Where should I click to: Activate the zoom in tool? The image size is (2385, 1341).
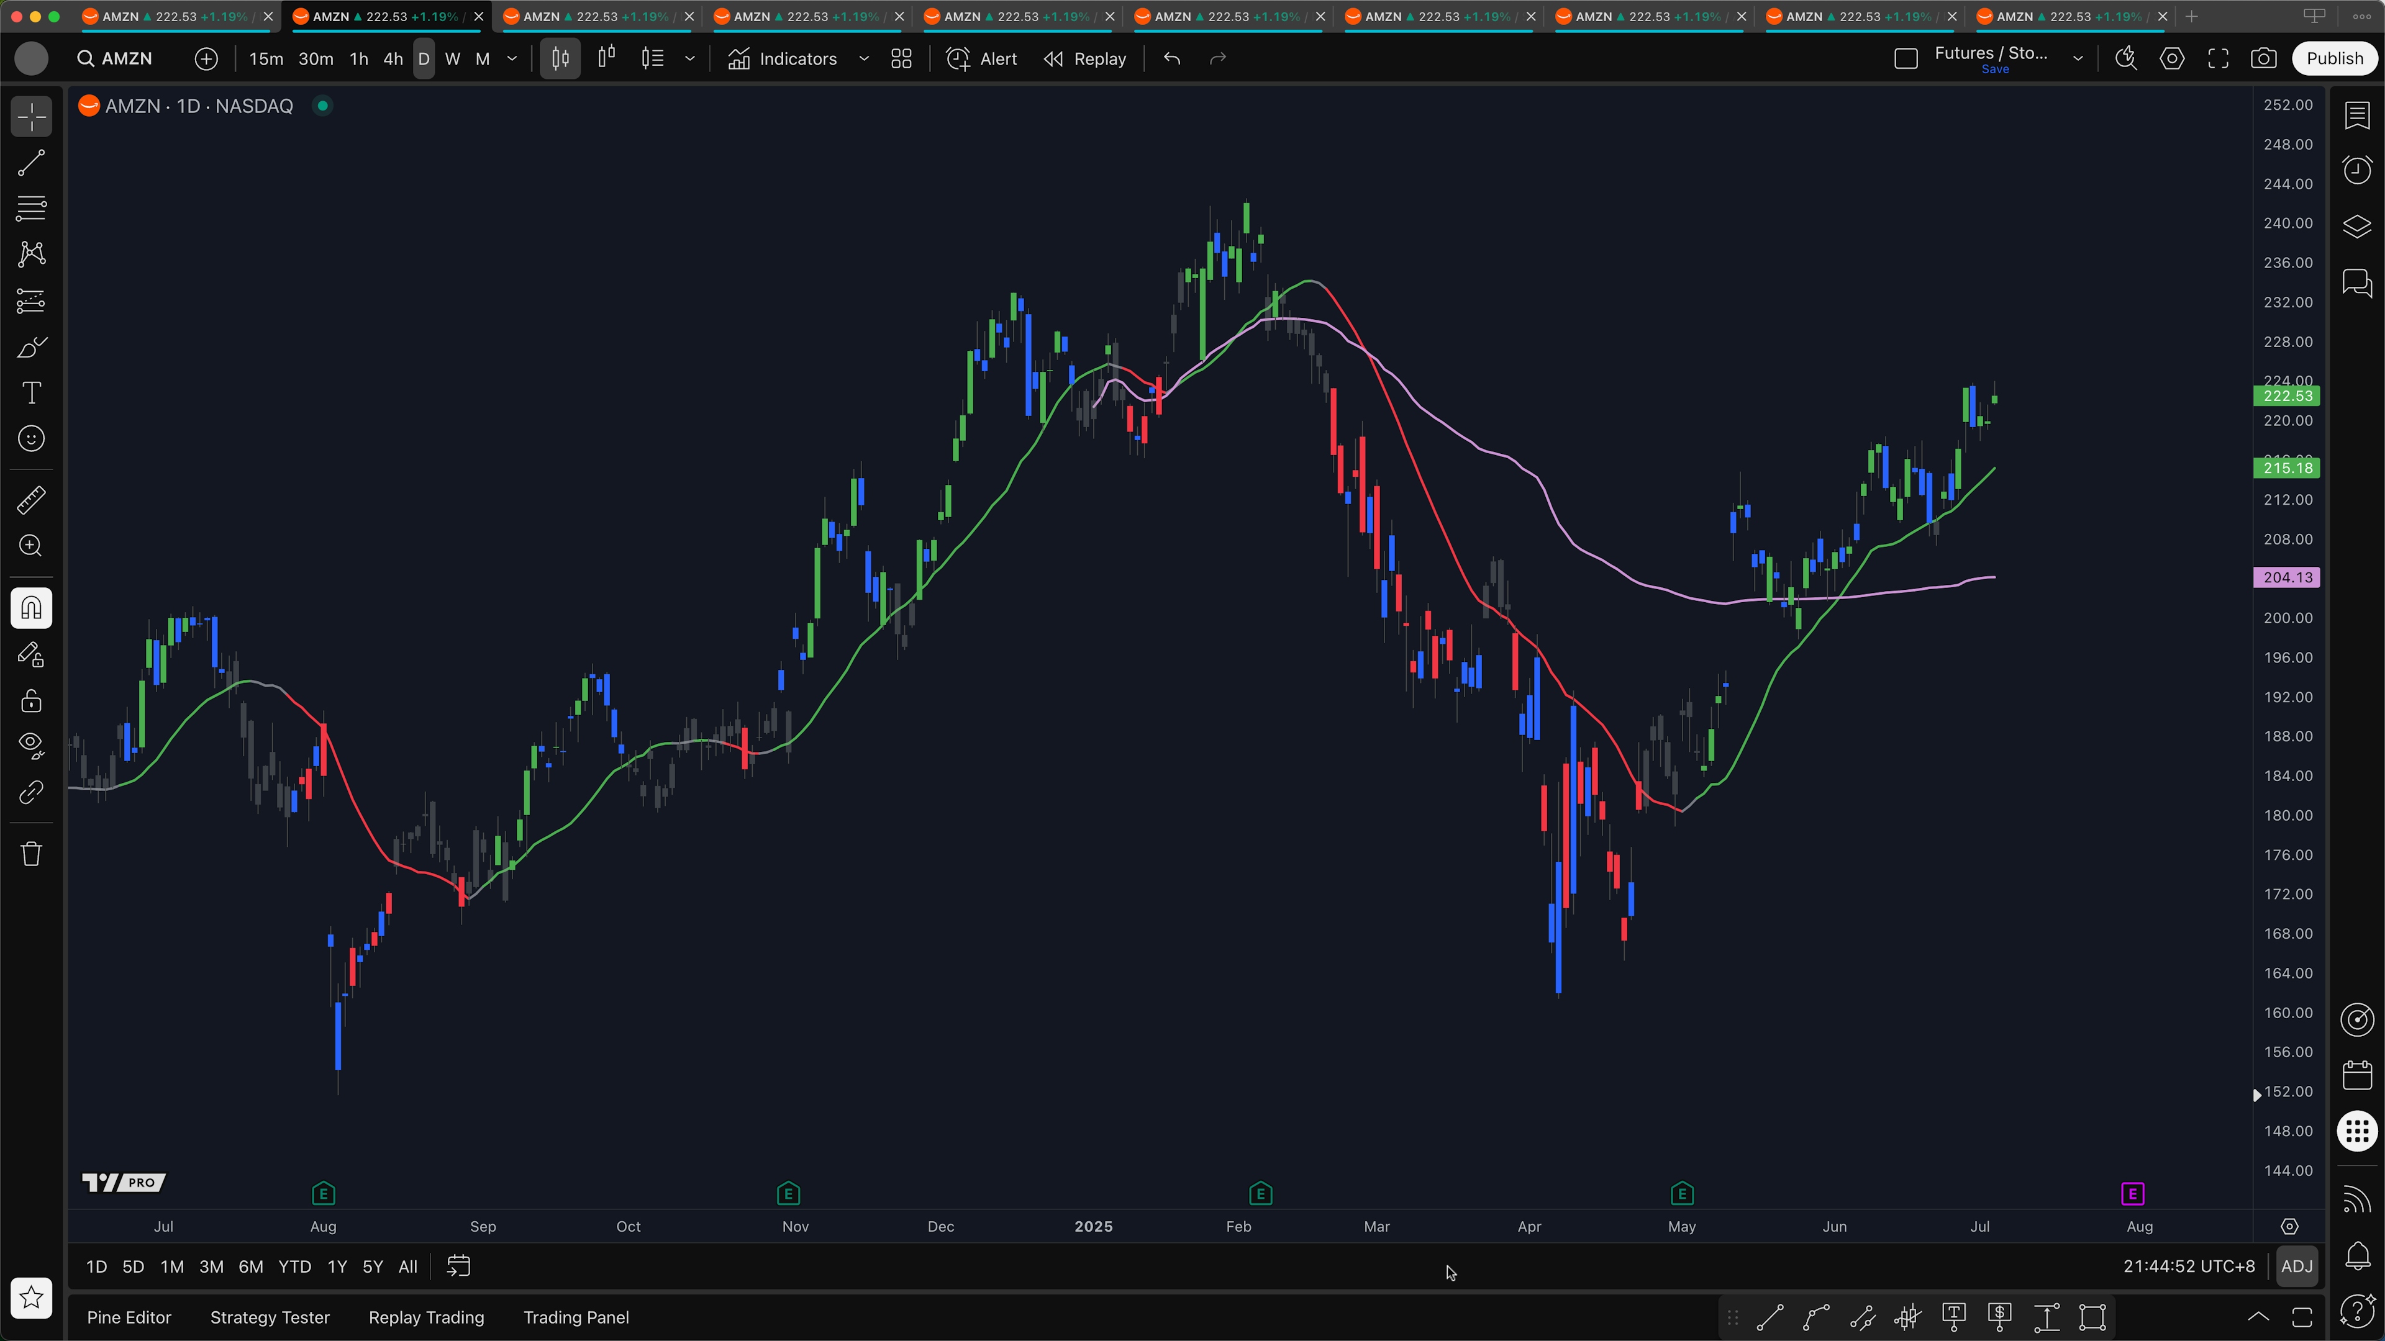pyautogui.click(x=32, y=546)
